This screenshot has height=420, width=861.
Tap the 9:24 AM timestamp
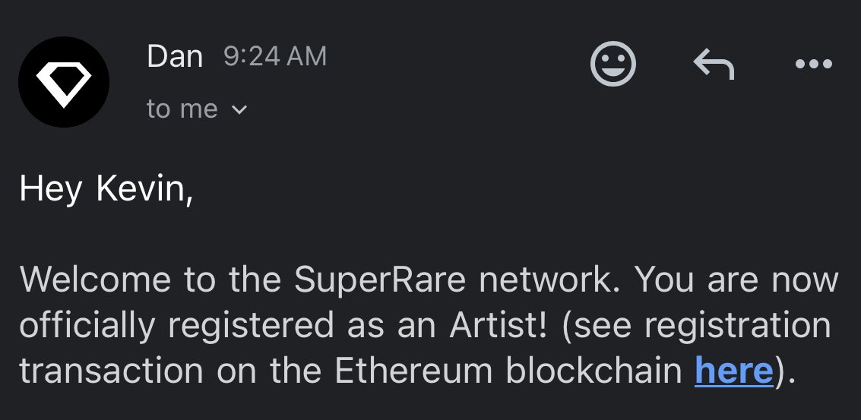pyautogui.click(x=275, y=56)
